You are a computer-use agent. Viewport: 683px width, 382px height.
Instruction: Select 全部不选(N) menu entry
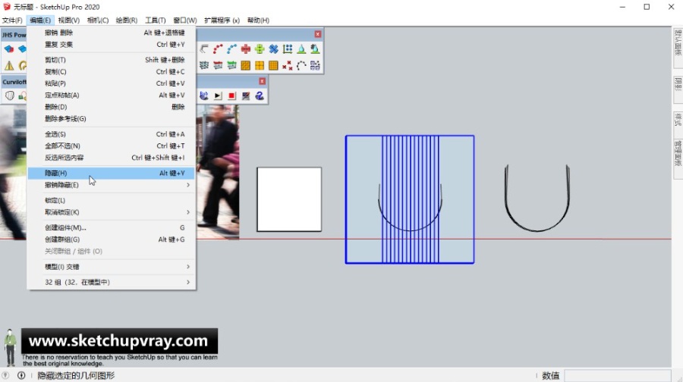(111, 146)
